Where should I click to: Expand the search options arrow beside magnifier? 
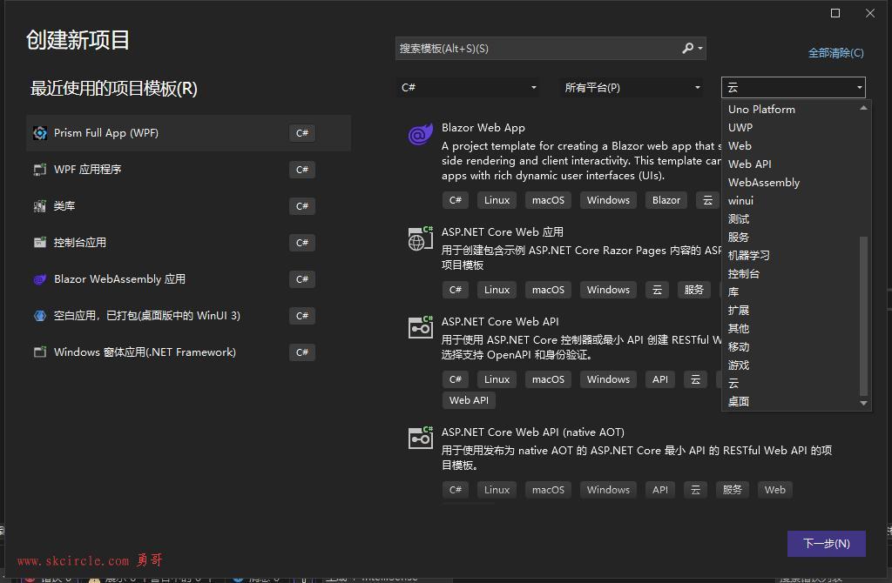point(700,49)
